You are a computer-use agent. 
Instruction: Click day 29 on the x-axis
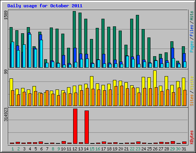(172, 149)
